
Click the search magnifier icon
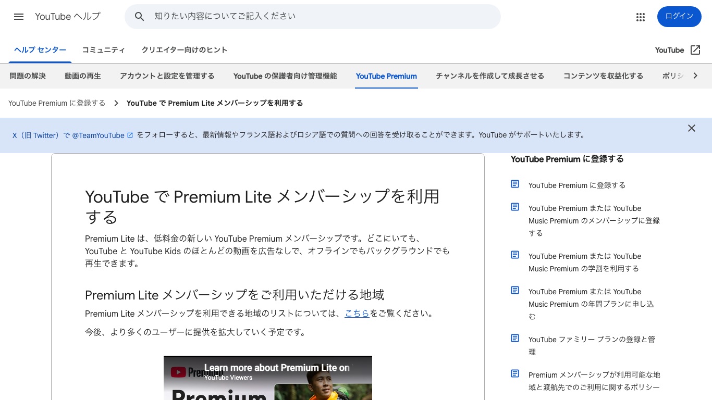click(139, 17)
